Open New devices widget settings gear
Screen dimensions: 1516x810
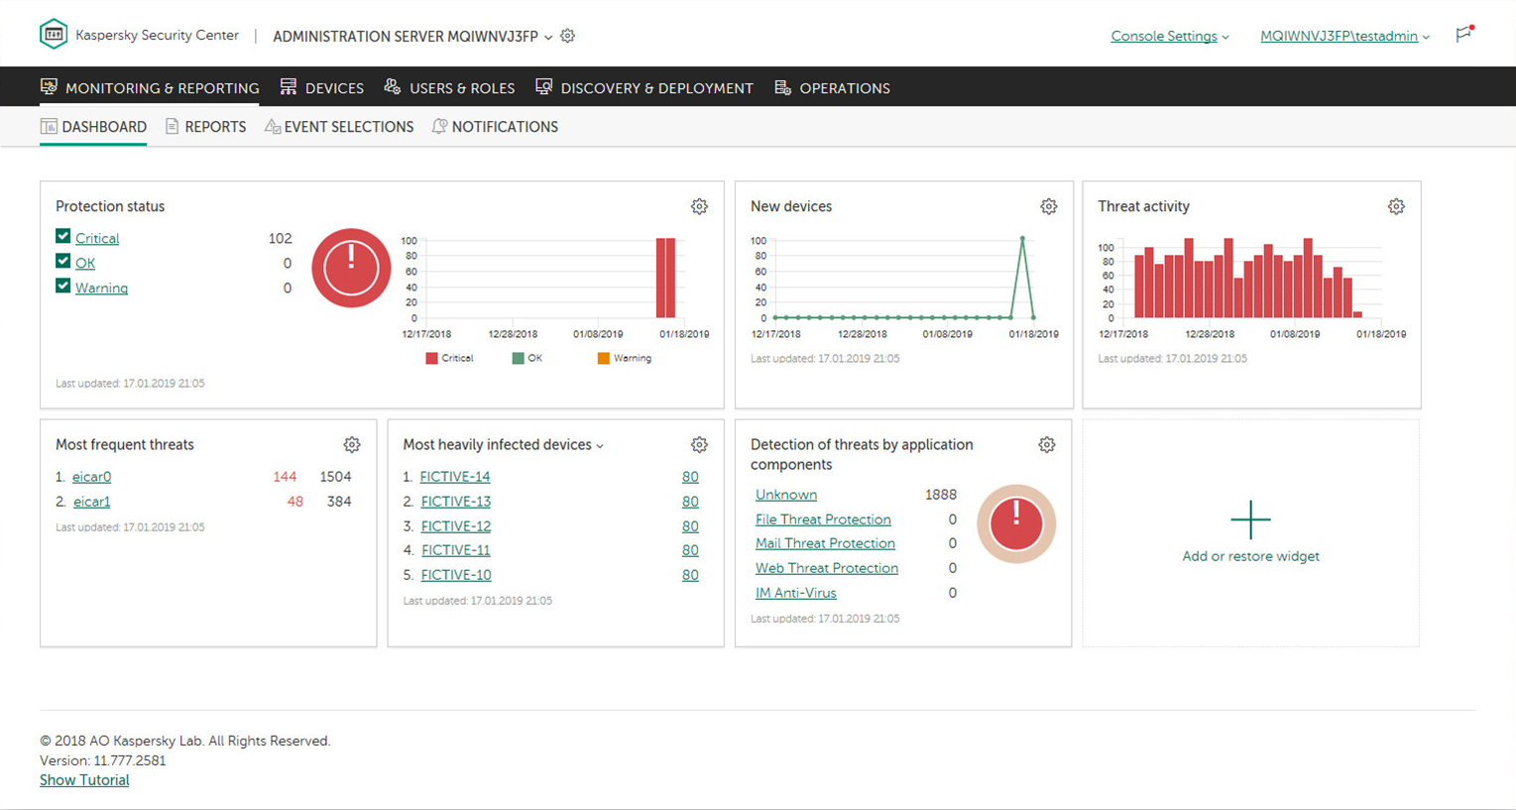point(1049,206)
